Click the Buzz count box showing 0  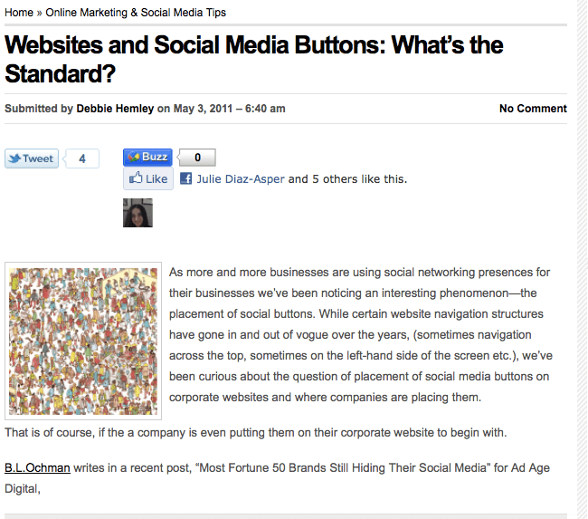coord(197,158)
